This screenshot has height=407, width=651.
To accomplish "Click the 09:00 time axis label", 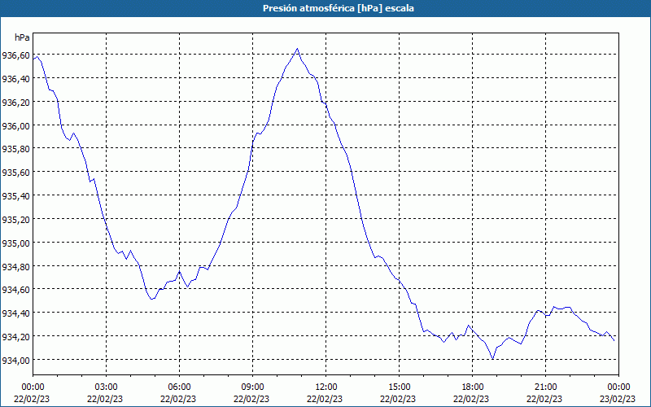I will pos(252,387).
